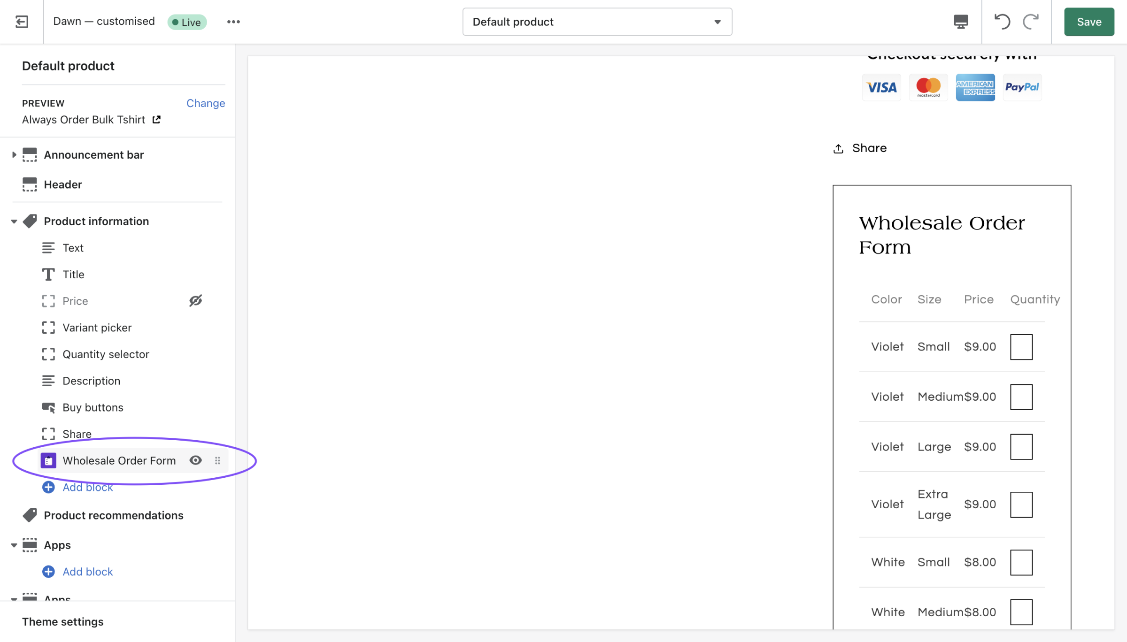Click the Quantity selector block icon
Screen dimensions: 1127x642
48,354
